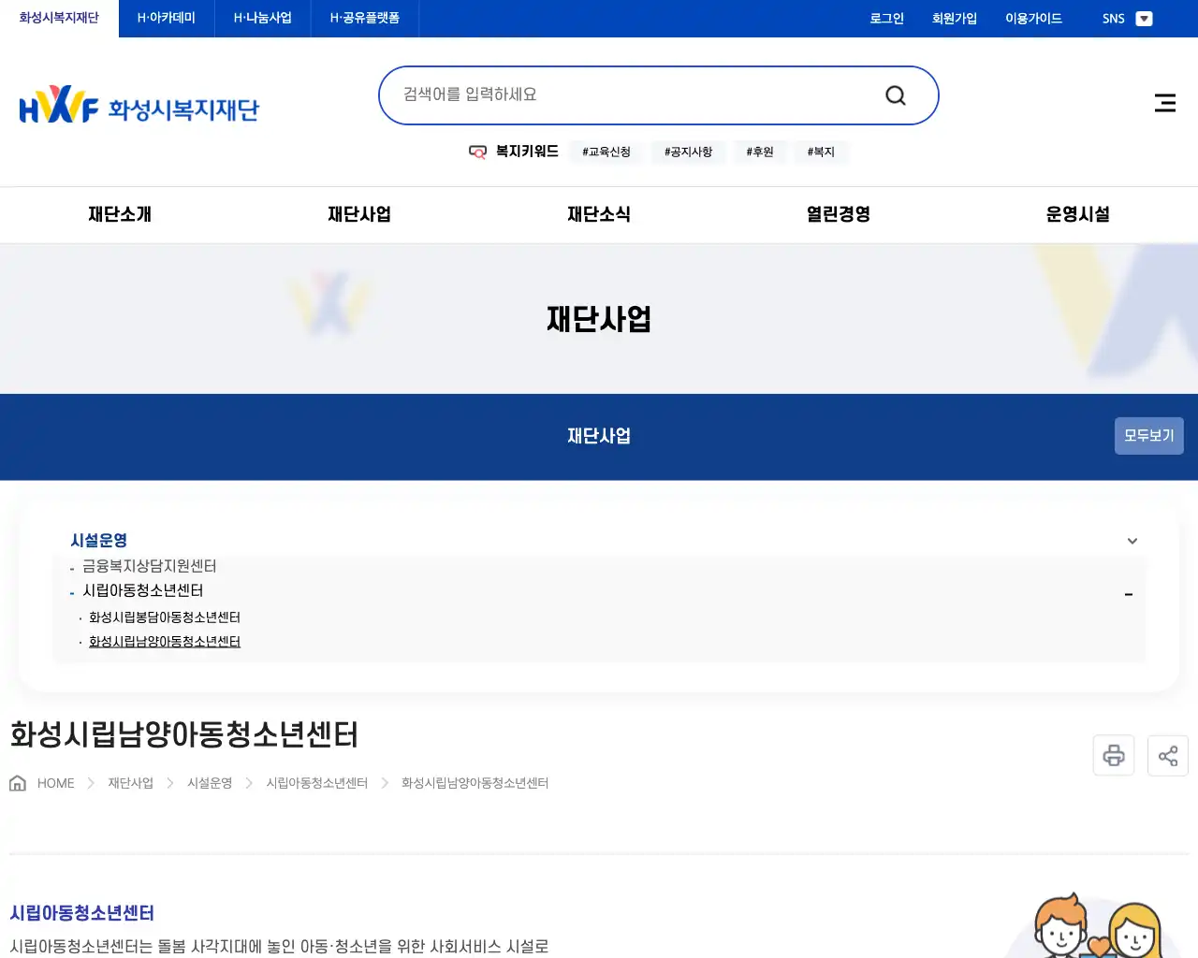
Task: Click the share icon
Action: tap(1167, 755)
